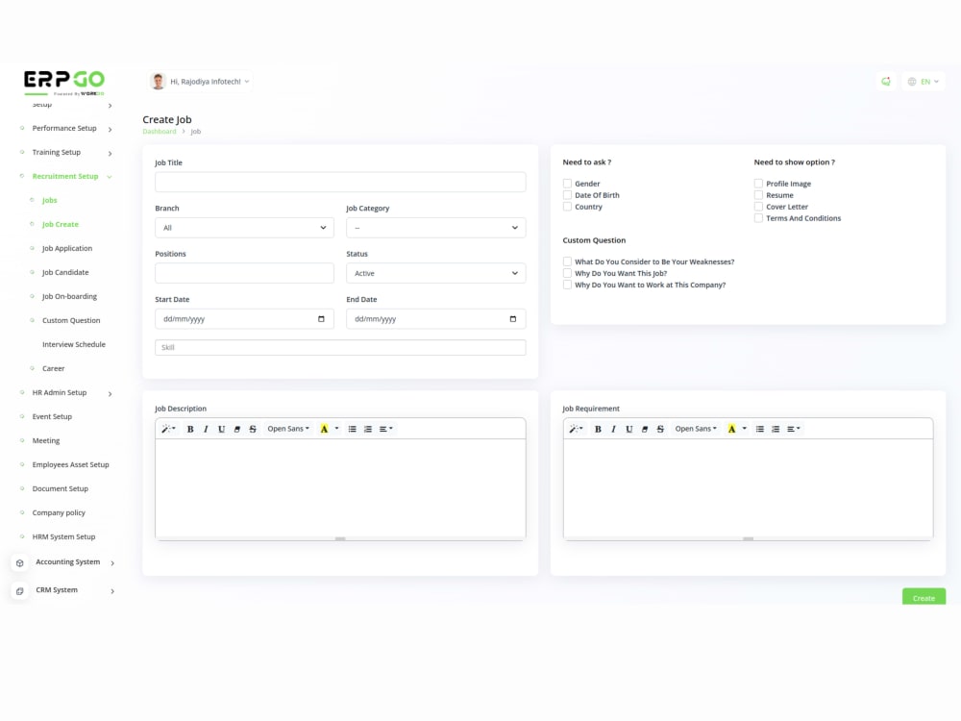Open the font color picker in Job Requirement toolbar
The height and width of the screenshot is (721, 961).
tap(734, 429)
